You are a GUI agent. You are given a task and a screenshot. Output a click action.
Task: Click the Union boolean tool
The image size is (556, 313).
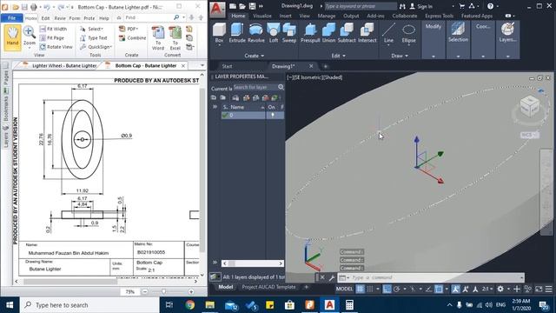tap(328, 33)
